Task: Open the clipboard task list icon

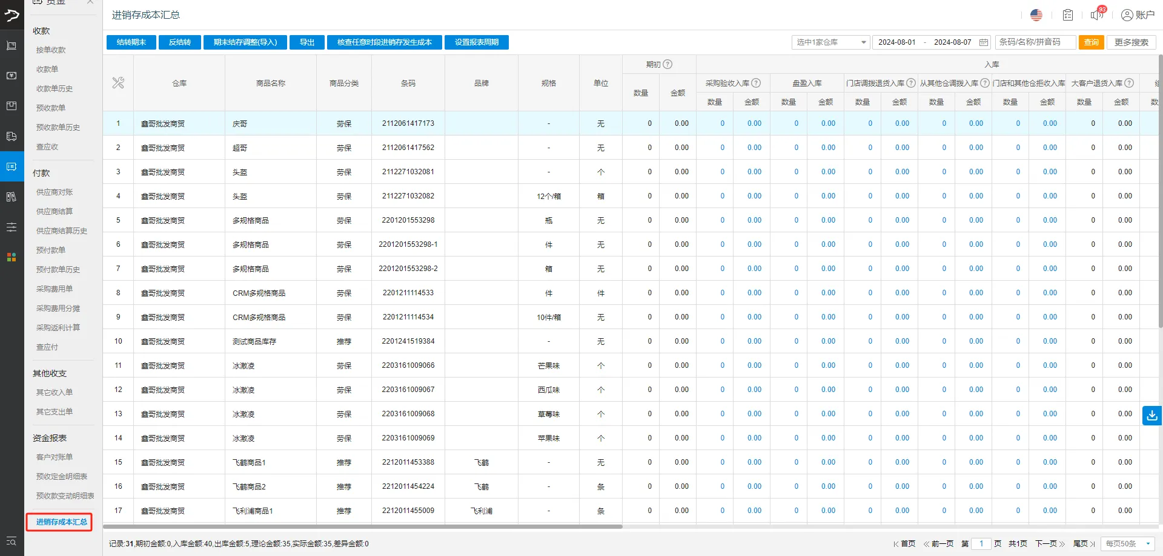Action: tap(1067, 15)
